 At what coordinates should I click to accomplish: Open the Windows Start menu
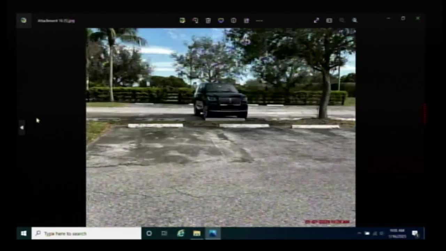(x=24, y=233)
